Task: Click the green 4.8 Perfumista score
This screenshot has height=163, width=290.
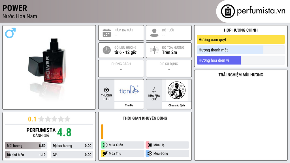Action: tap(64, 132)
